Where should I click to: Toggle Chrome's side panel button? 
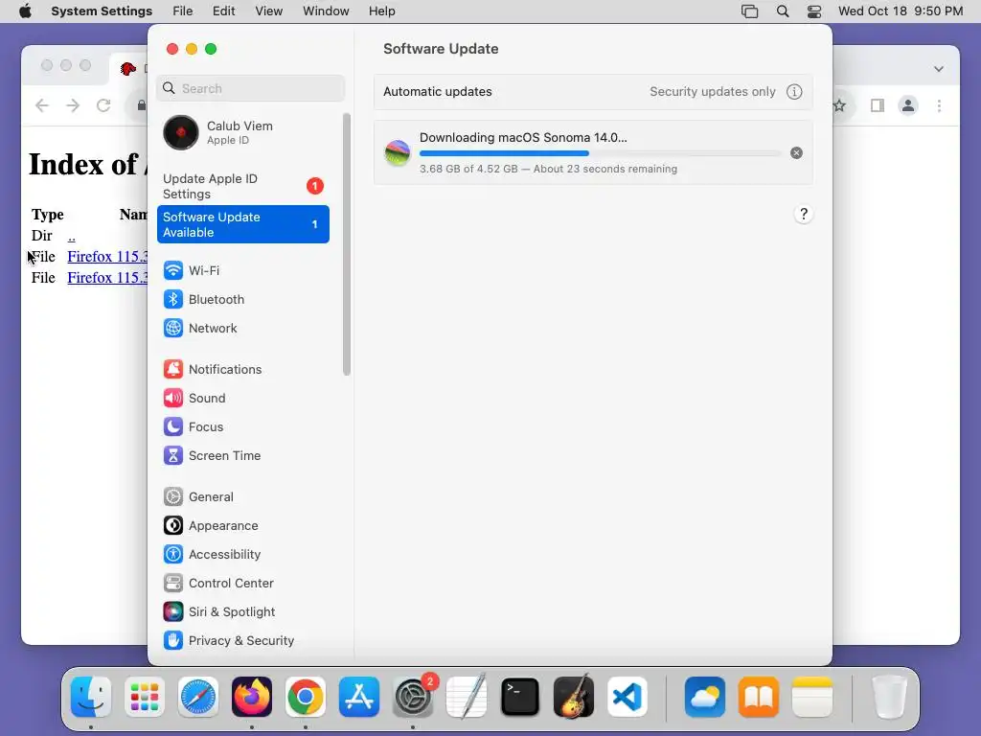tap(878, 105)
